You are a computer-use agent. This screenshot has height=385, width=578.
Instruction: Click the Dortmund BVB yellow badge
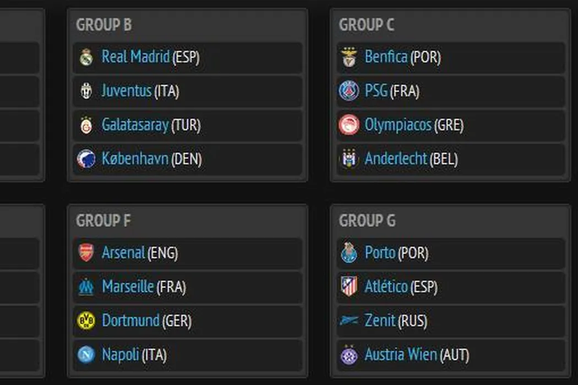(86, 321)
